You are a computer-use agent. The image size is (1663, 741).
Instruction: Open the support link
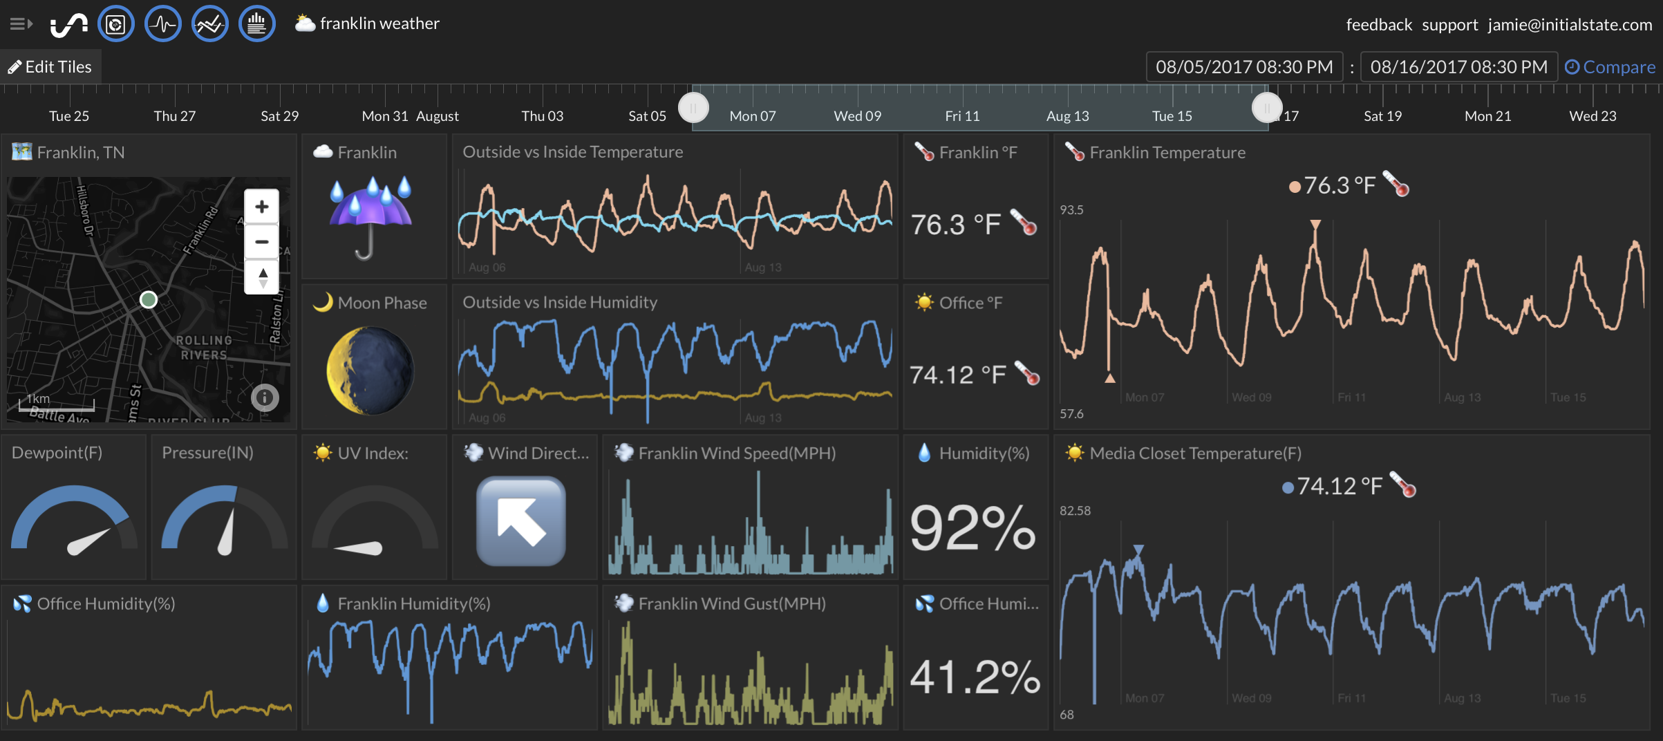[x=1449, y=25]
